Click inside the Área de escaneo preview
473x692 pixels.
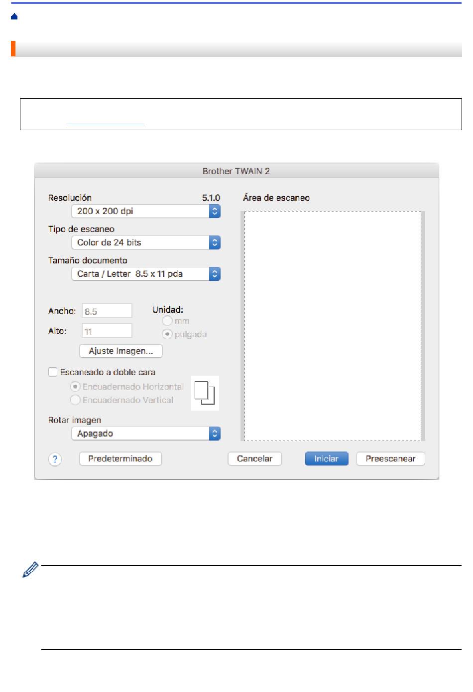[x=333, y=326]
